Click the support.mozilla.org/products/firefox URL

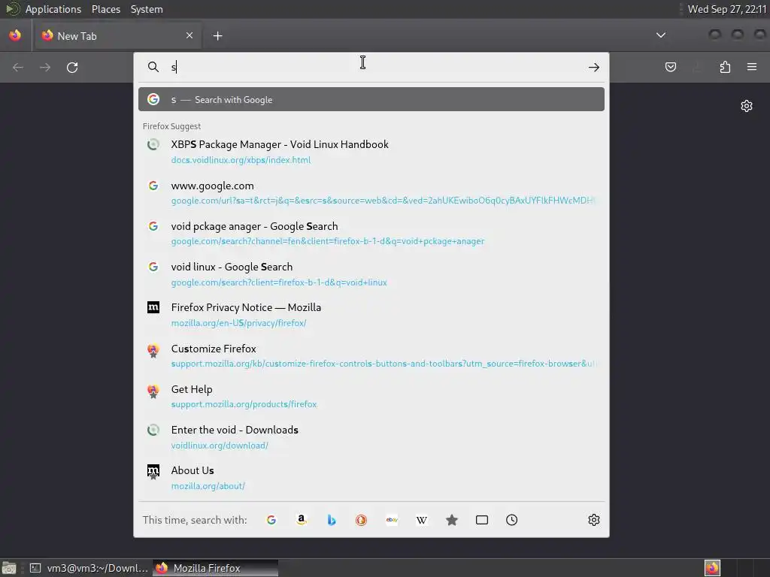click(x=244, y=404)
